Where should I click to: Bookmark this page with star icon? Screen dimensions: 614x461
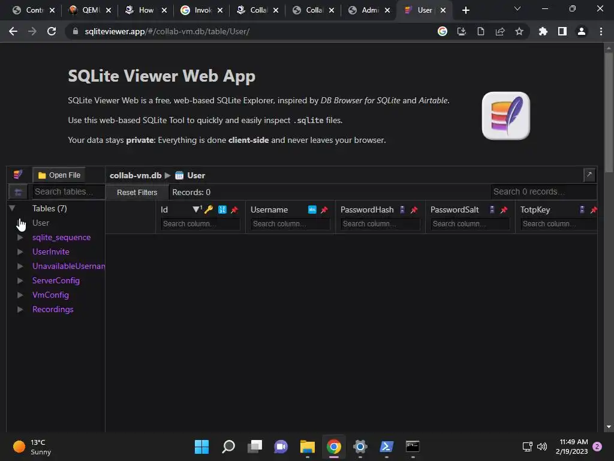pos(519,31)
